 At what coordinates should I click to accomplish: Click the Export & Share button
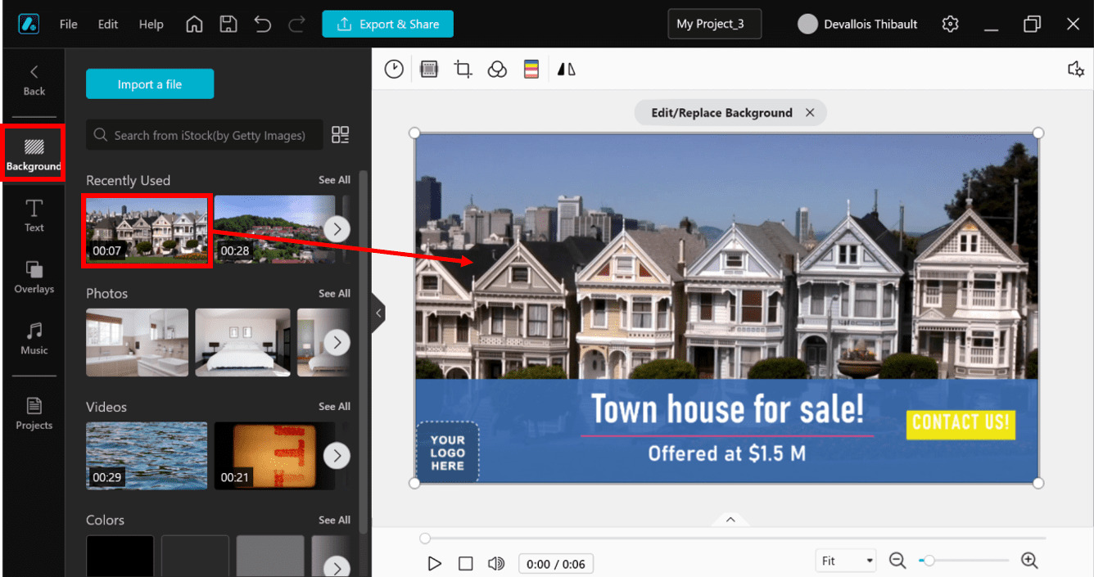tap(387, 24)
